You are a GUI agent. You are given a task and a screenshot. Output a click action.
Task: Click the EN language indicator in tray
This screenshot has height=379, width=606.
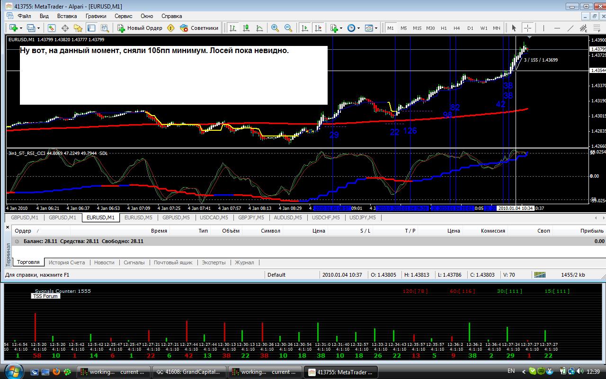511,371
